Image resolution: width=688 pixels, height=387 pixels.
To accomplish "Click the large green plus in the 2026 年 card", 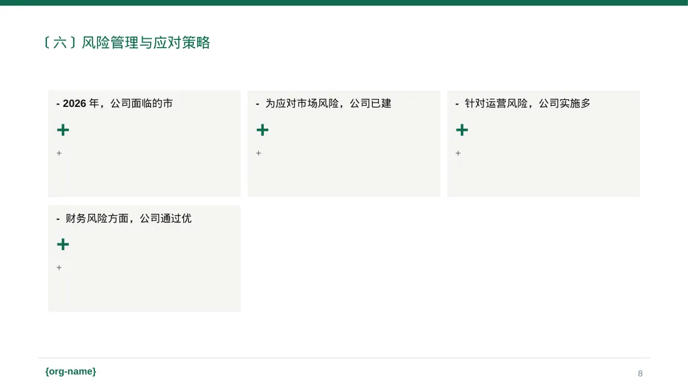I will tap(63, 130).
